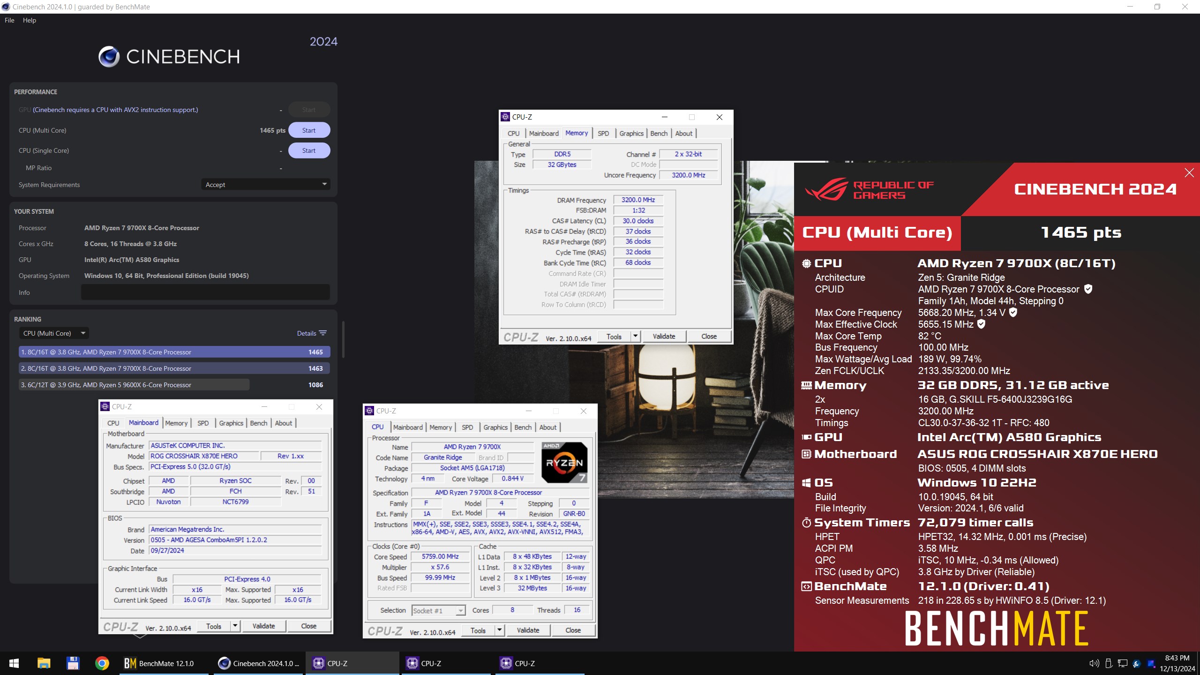
Task: Expand Tools dropdown arrow in Mainboard CPU-Z window
Action: (235, 626)
